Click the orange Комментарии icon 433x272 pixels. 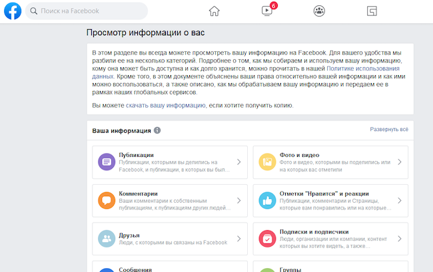107,200
